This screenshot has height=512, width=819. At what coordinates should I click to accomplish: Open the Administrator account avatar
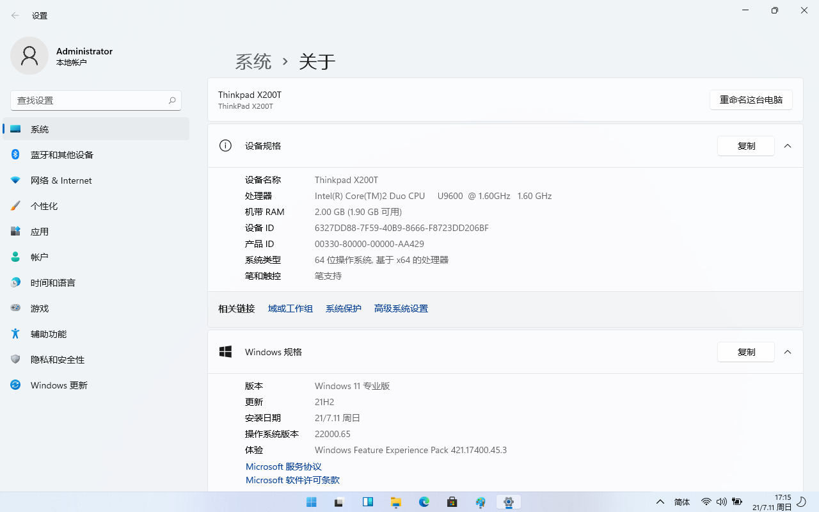[x=29, y=56]
